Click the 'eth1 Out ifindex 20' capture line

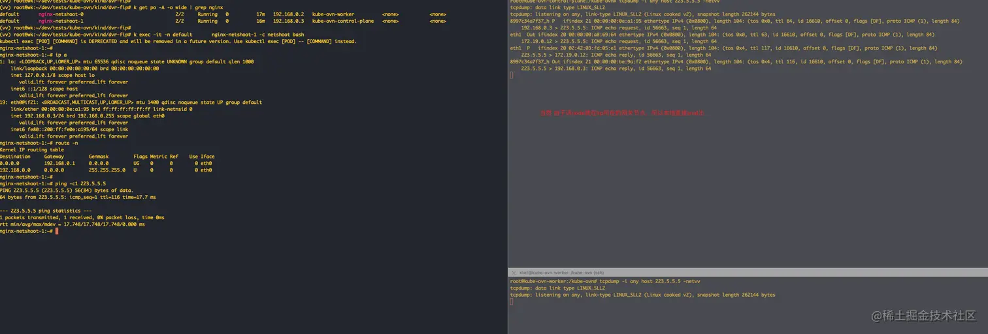722,35
